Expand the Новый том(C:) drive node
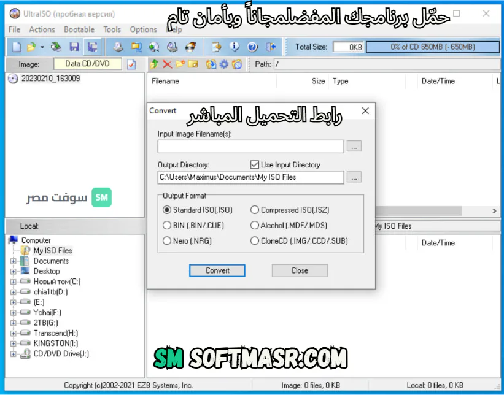Image resolution: width=504 pixels, height=395 pixels. coord(13,282)
